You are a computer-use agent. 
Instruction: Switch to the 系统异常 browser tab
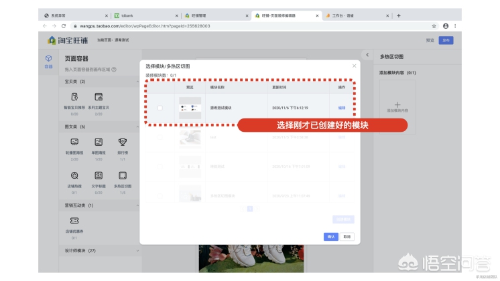click(x=75, y=15)
